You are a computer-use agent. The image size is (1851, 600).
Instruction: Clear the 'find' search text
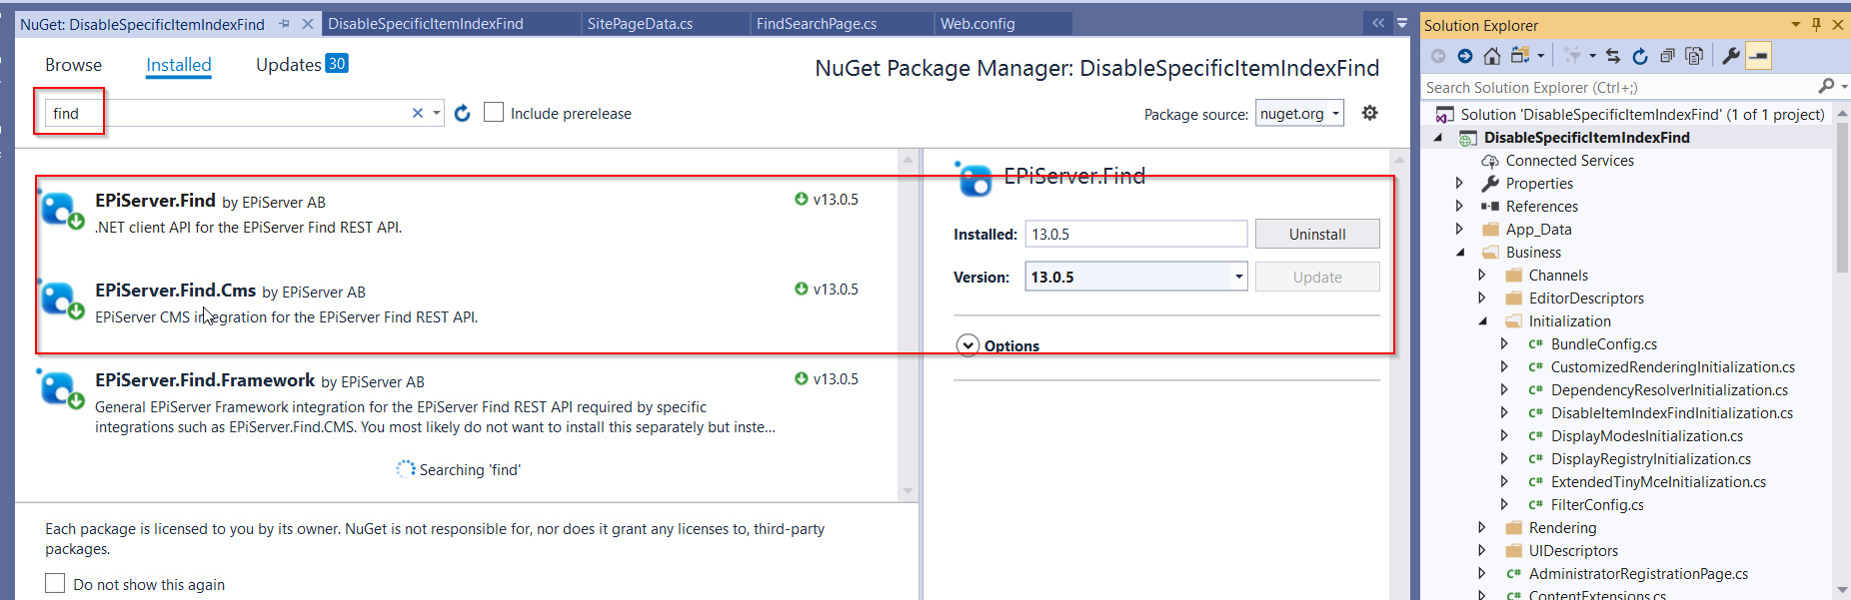click(418, 113)
